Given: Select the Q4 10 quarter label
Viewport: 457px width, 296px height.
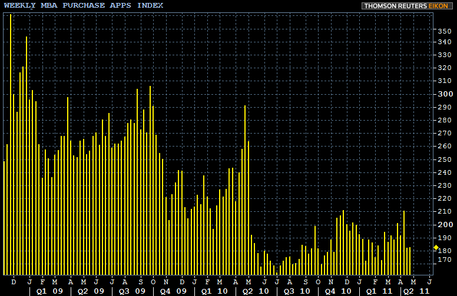Looking at the screenshot, I should pos(338,291).
